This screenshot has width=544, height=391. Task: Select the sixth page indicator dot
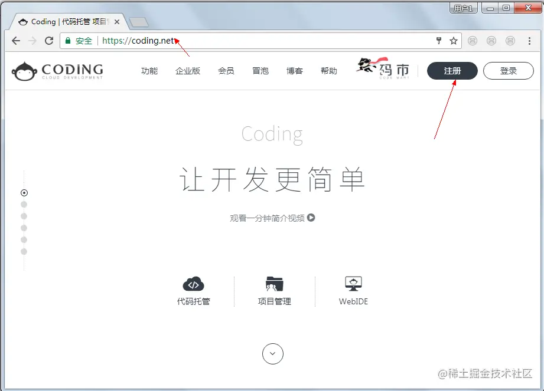[24, 251]
